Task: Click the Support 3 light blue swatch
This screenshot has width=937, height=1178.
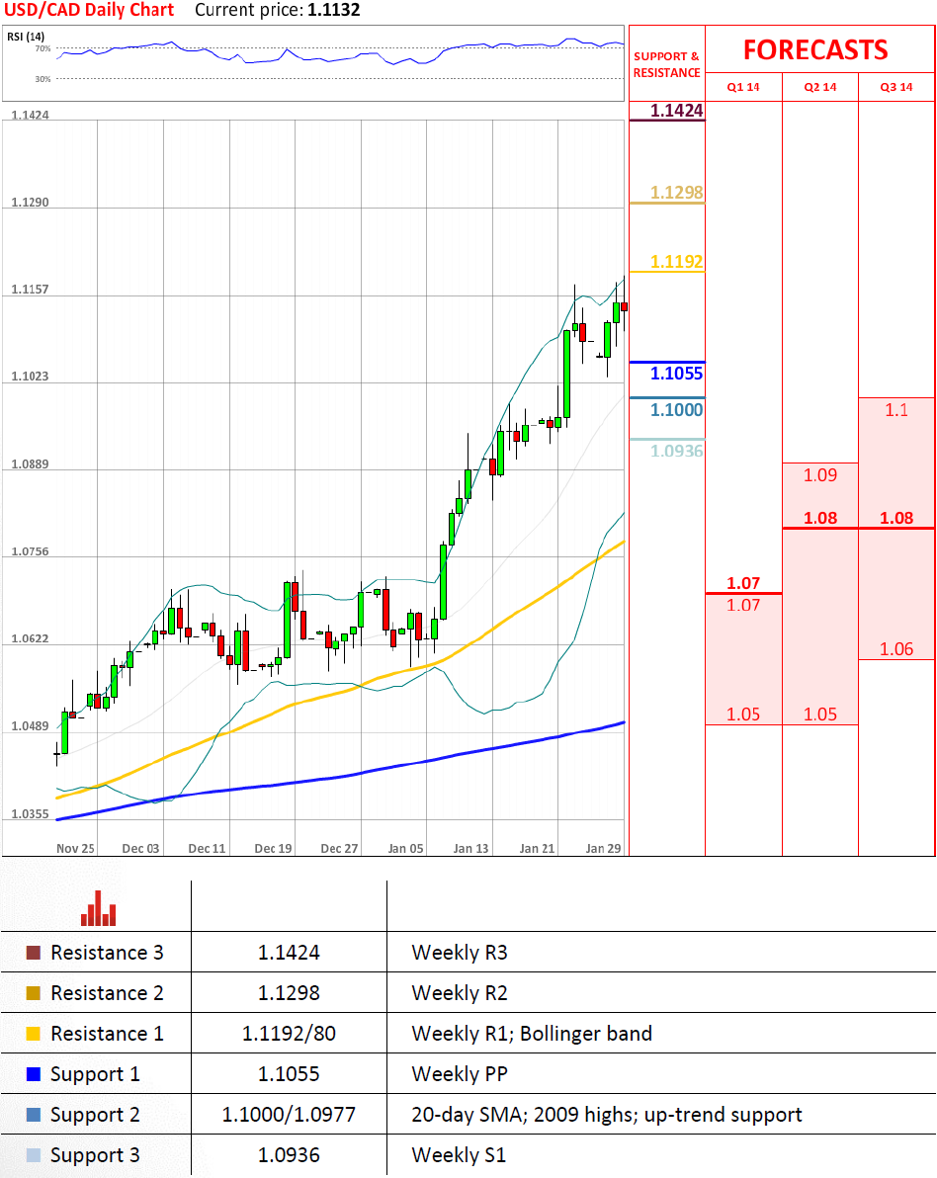Action: [x=34, y=1155]
